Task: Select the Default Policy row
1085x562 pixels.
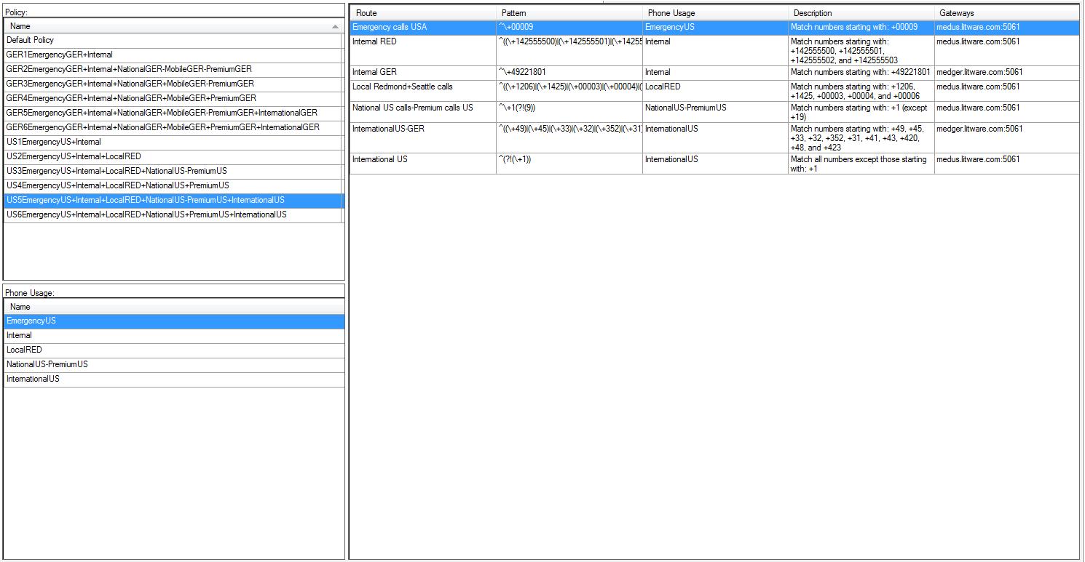Action: coord(173,41)
